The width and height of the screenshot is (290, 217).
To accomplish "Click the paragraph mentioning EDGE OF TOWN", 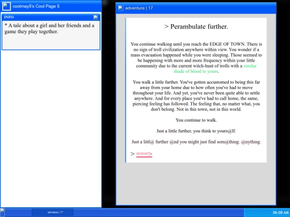I will click(196, 57).
